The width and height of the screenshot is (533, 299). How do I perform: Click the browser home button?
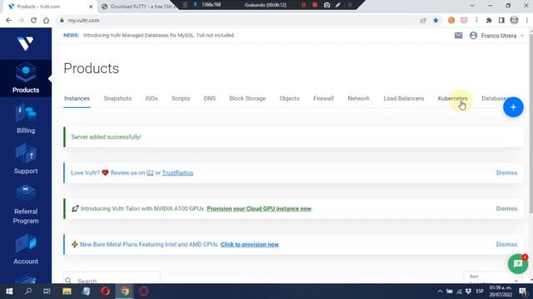click(47, 20)
